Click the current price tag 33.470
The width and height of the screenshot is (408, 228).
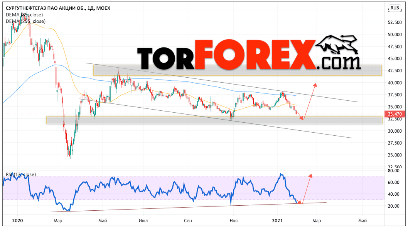[395, 114]
